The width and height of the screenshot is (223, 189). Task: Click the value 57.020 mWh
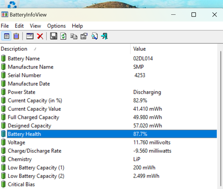click(x=148, y=126)
